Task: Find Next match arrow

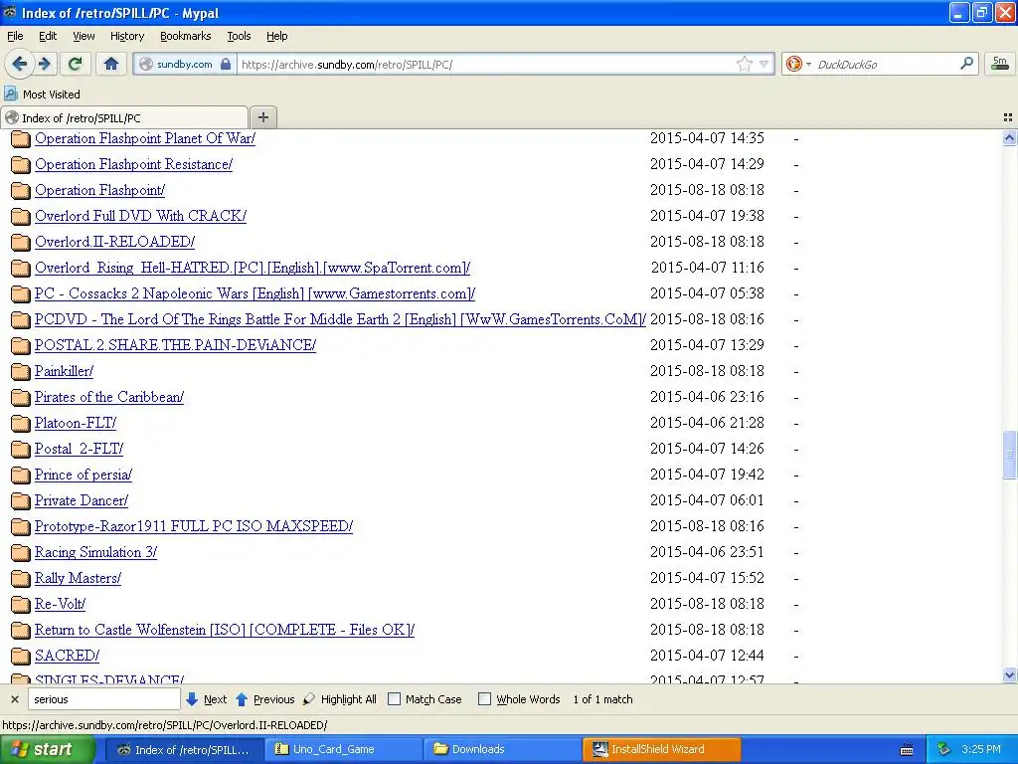Action: [207, 699]
